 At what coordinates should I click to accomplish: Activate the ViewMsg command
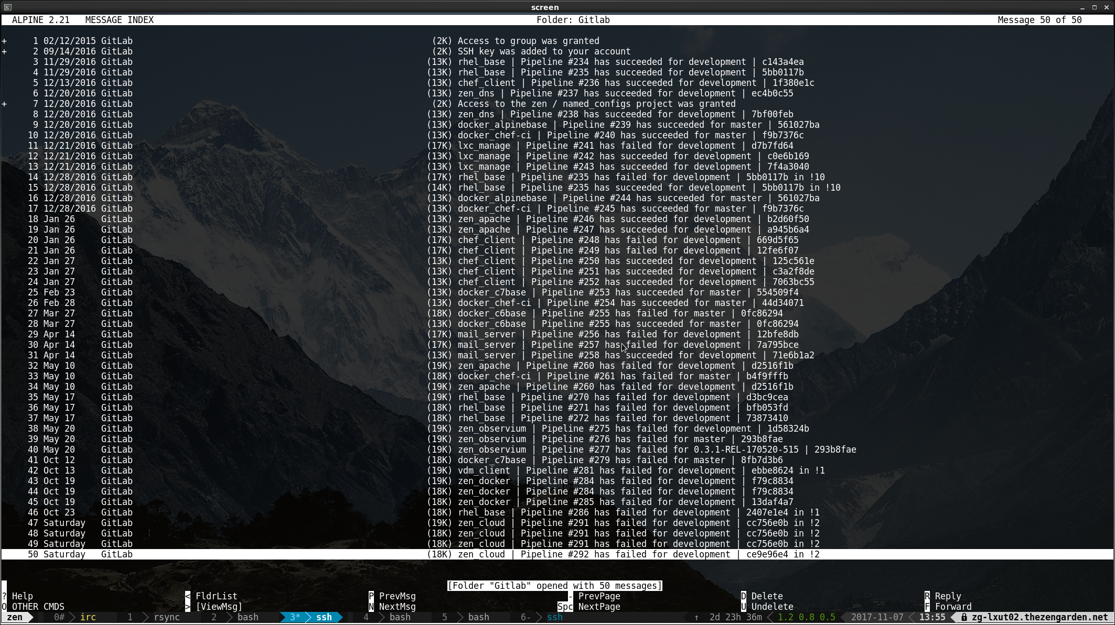(214, 607)
